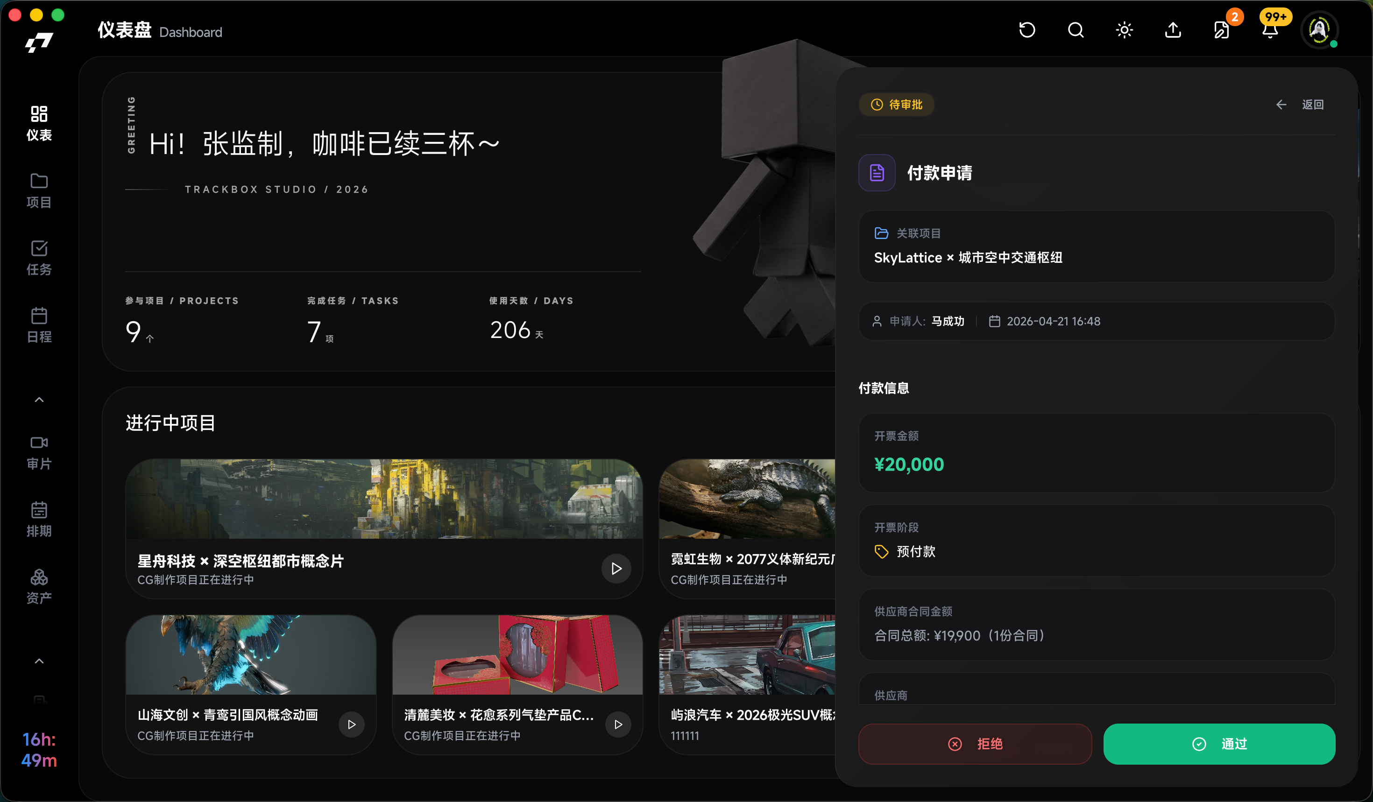Click the 使用天数 value 206

pyautogui.click(x=510, y=330)
